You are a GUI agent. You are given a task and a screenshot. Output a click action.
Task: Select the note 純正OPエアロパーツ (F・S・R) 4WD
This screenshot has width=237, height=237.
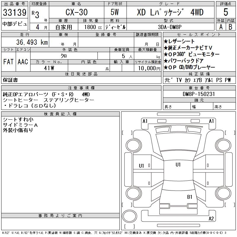coord(46,95)
